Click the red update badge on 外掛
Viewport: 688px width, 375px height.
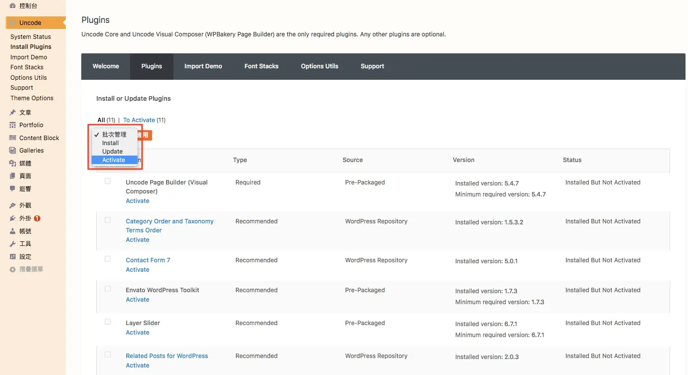click(x=37, y=218)
